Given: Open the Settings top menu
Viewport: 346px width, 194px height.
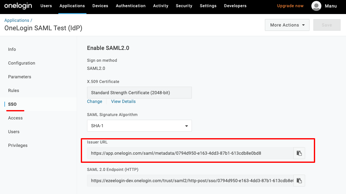Looking at the screenshot, I should tap(208, 6).
